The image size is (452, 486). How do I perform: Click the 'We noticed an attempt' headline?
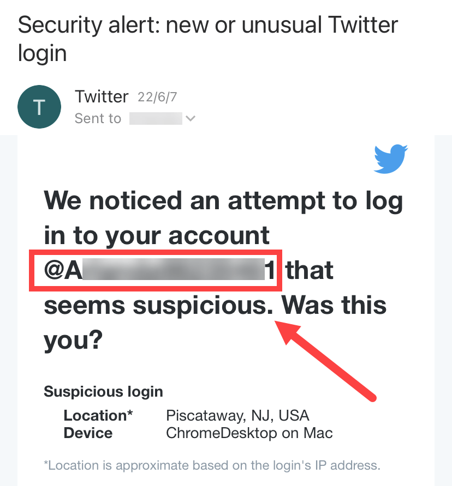(x=223, y=218)
